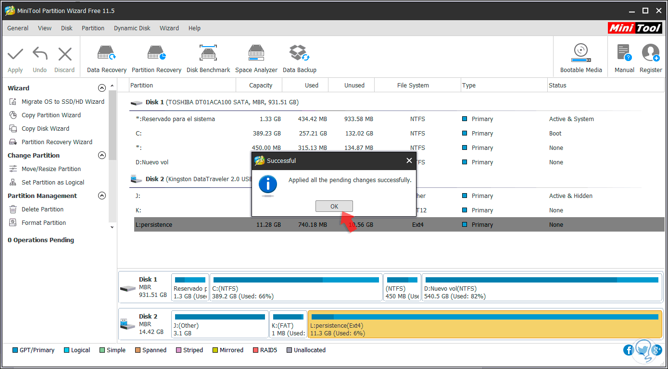The width and height of the screenshot is (668, 369).
Task: Collapse the Change Partition section
Action: (x=101, y=156)
